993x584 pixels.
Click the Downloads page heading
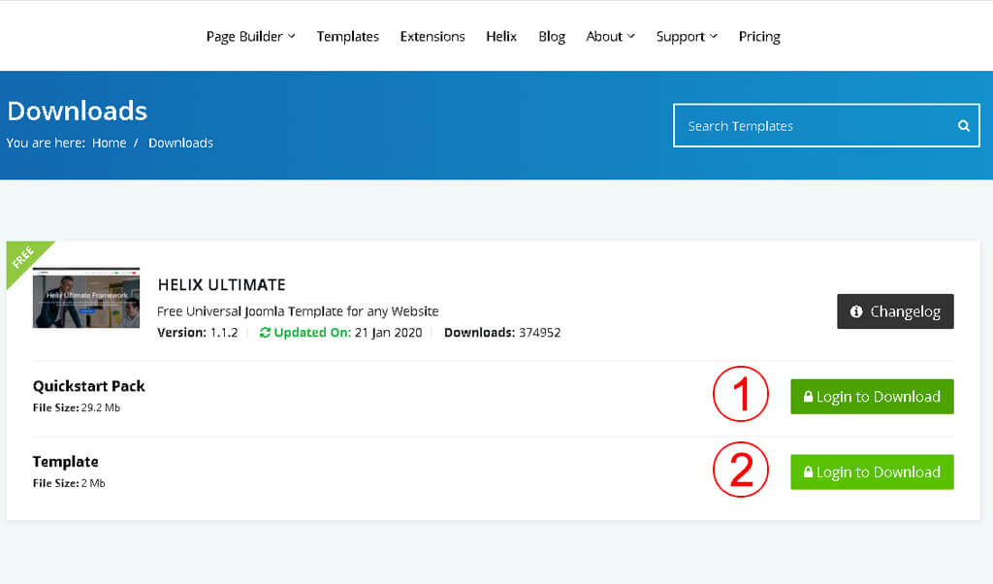[x=78, y=111]
